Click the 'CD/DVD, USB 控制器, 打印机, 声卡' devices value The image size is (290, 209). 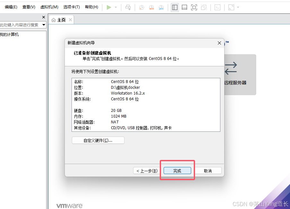[x=141, y=128]
